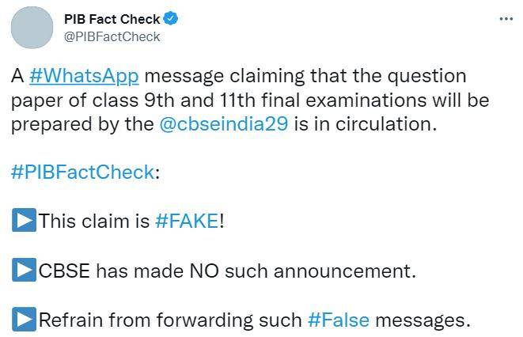
Task: Open the #False hashtag
Action: point(337,320)
